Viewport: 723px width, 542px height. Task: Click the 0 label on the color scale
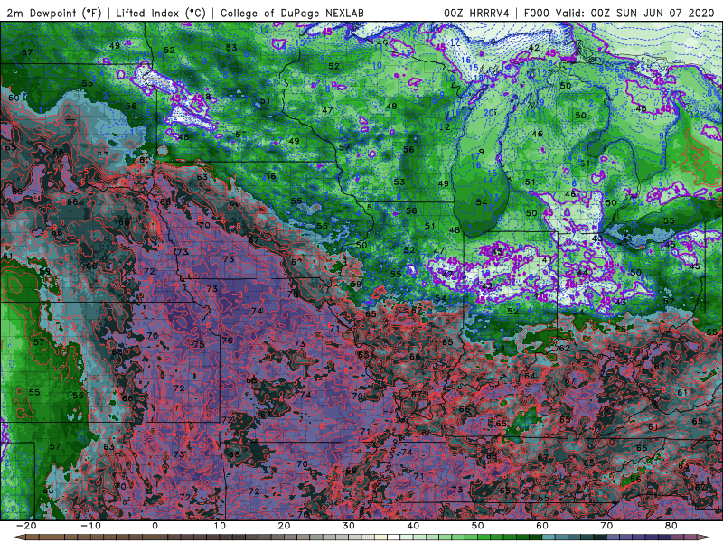coord(155,526)
